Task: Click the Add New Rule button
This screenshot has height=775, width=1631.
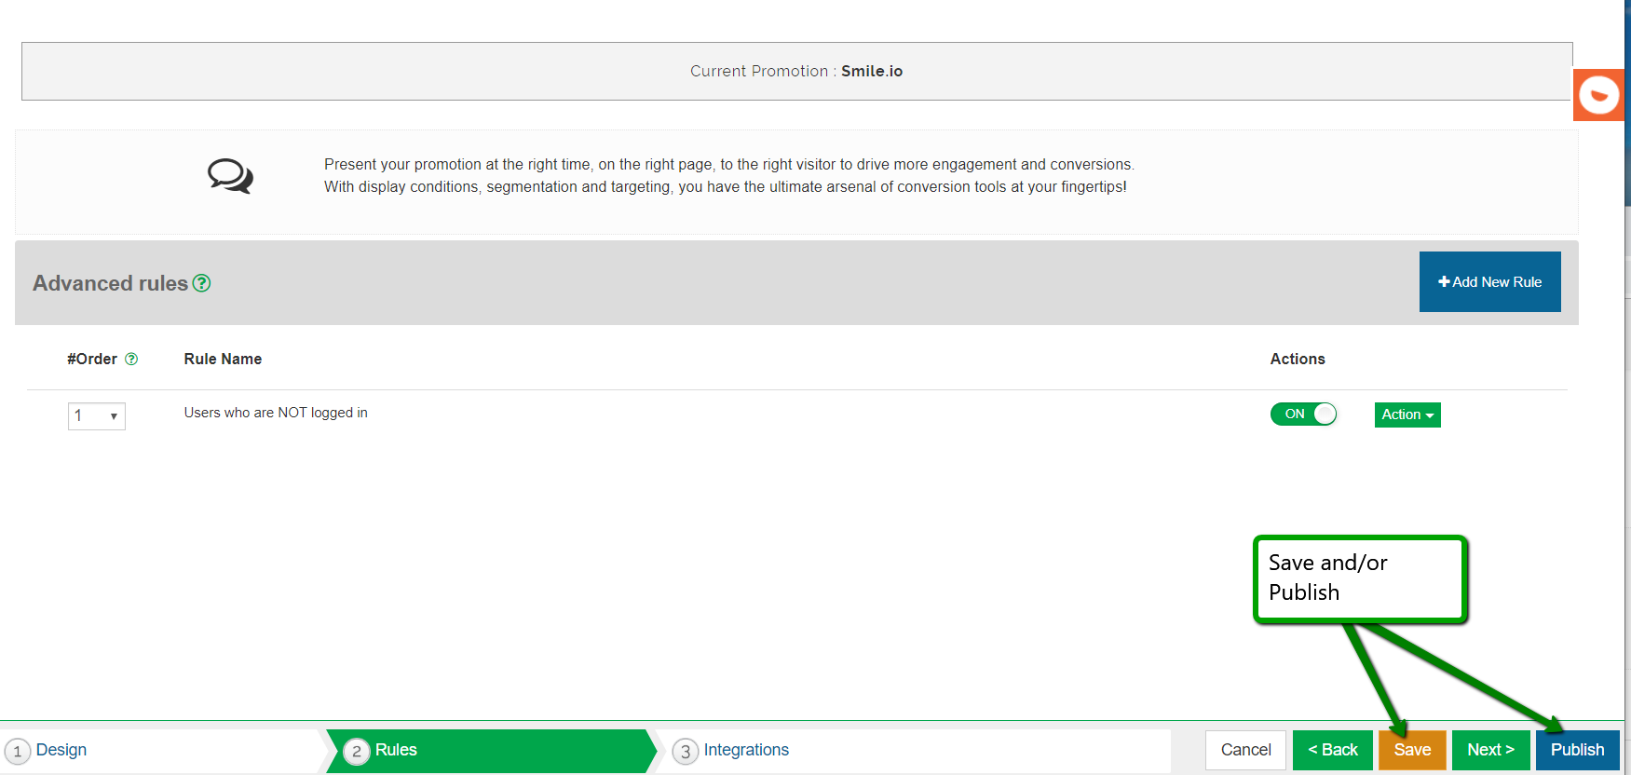Action: pyautogui.click(x=1489, y=282)
